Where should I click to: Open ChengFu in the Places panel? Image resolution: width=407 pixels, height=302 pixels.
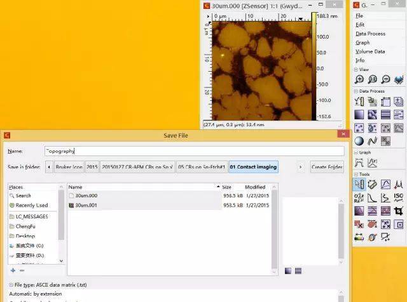(25, 226)
